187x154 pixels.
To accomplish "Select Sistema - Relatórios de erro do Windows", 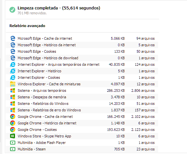I will coord(82,110).
